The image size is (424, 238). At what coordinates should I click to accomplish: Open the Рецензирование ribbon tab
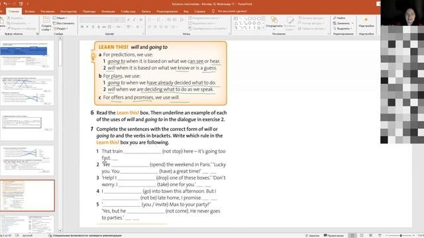point(167,11)
